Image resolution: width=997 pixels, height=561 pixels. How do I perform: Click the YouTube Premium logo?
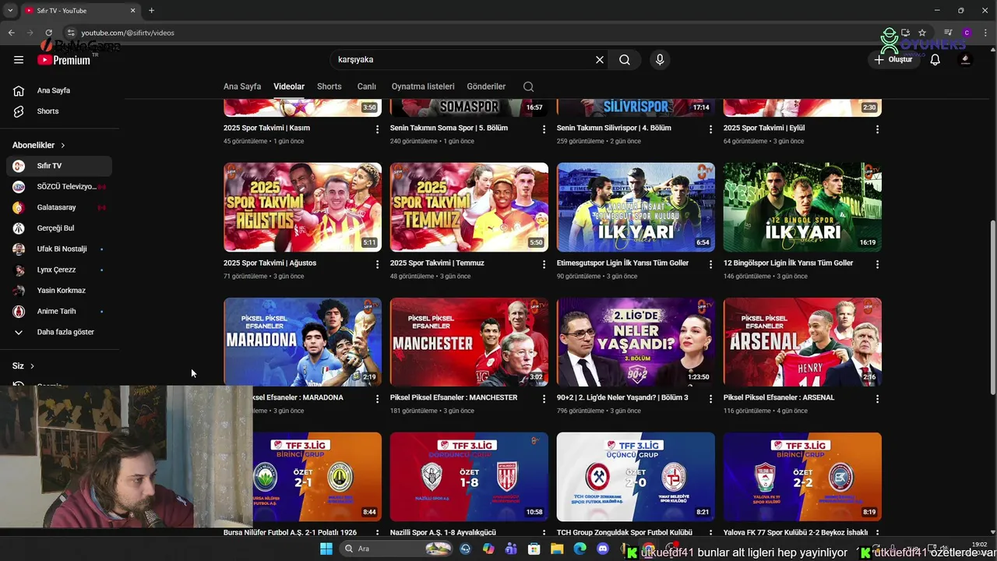pos(64,60)
